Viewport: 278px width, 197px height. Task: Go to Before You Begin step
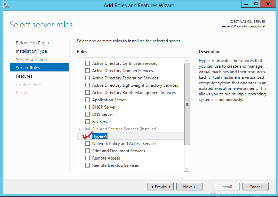point(32,43)
